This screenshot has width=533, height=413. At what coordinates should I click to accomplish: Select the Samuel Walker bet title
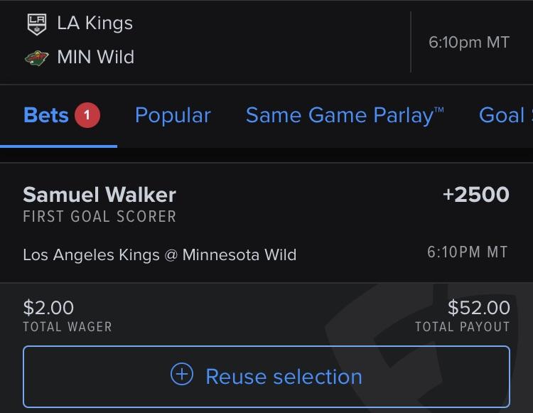(99, 195)
